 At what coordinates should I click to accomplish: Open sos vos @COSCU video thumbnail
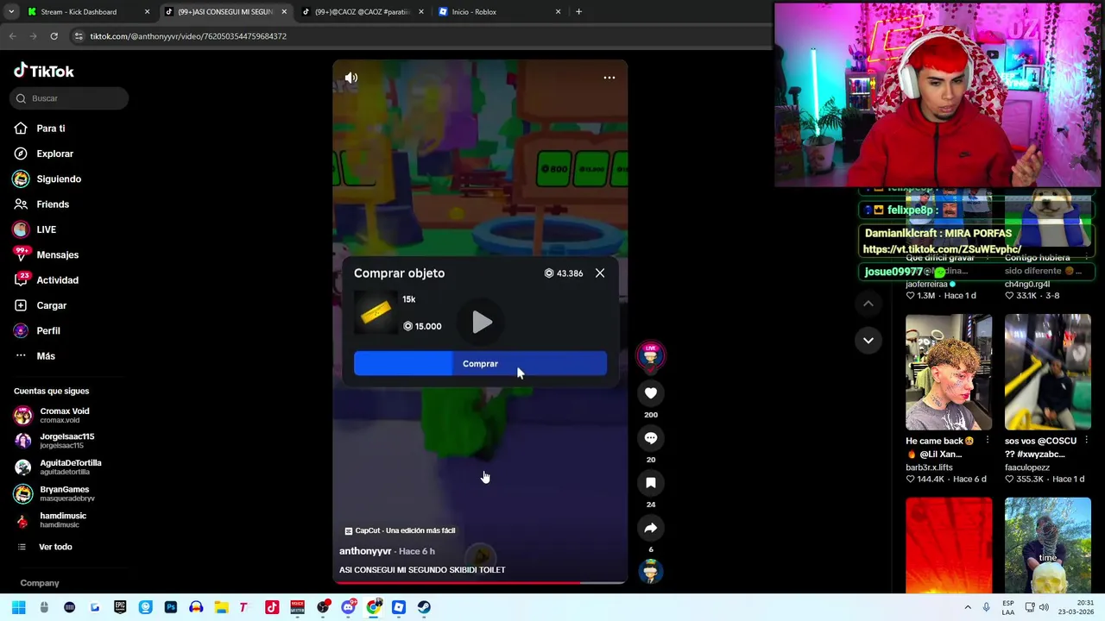click(1048, 372)
